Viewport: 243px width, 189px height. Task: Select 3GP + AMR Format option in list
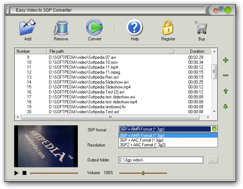pyautogui.click(x=168, y=135)
